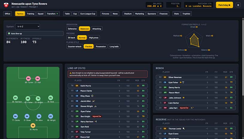Select Turner's marker on the pitch
Viewport: 244px width, 139px height.
pos(28,78)
